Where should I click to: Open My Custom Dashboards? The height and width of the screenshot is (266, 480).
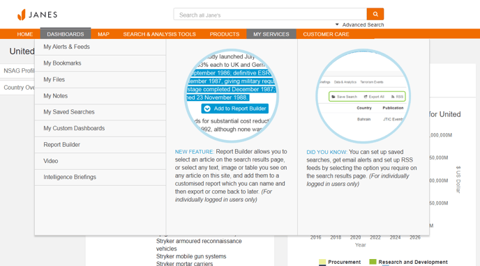pyautogui.click(x=100, y=128)
